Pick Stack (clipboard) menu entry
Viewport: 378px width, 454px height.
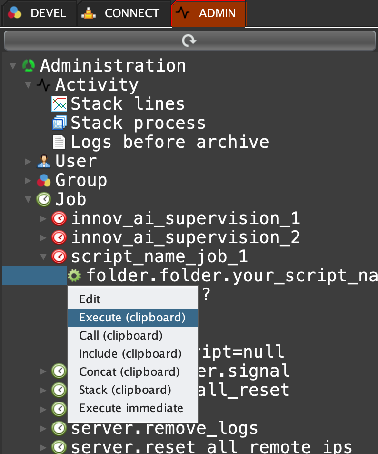point(125,390)
